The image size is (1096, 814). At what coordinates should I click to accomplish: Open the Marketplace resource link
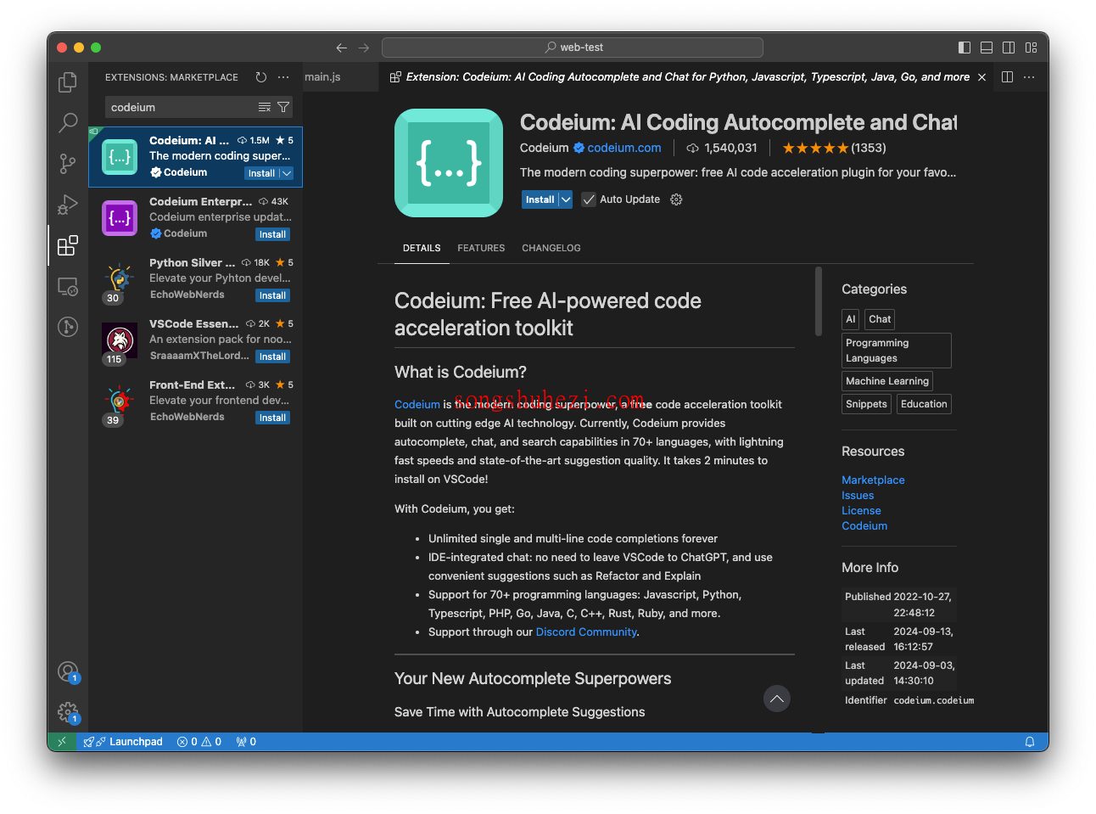(873, 480)
